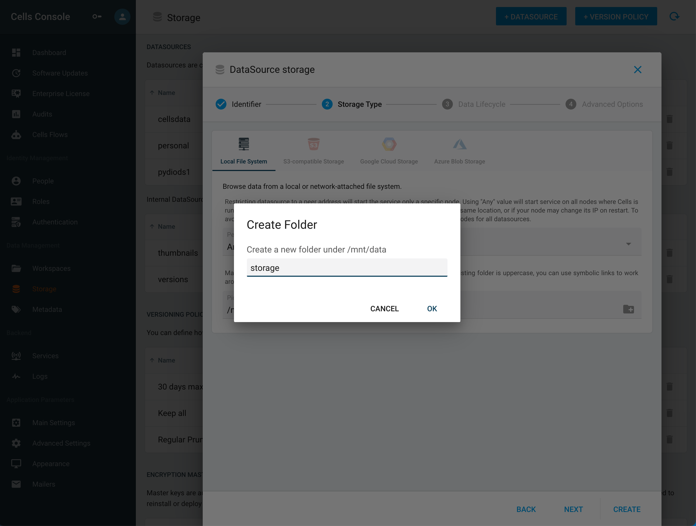Image resolution: width=696 pixels, height=526 pixels.
Task: Open Dashboard in sidebar
Action: coord(49,53)
